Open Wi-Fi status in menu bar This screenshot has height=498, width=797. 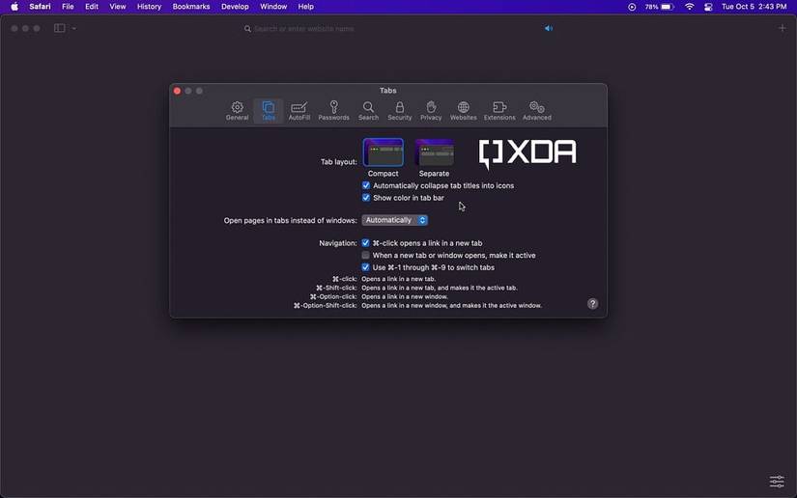(x=689, y=7)
